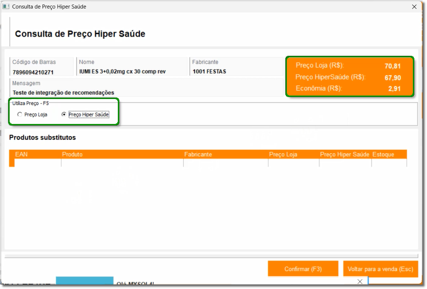The image size is (427, 289).
Task: Click the small X below the Voltar button
Action: coord(360,282)
